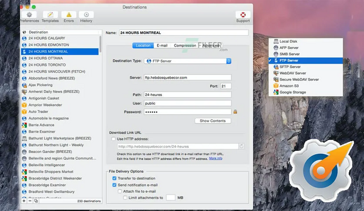The image size is (364, 211).
Task: Click the Auto Trader box icon
Action: (x=24, y=111)
